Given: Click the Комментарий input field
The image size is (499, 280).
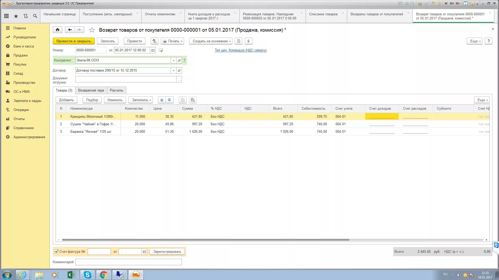Looking at the screenshot, I should pyautogui.click(x=129, y=262).
